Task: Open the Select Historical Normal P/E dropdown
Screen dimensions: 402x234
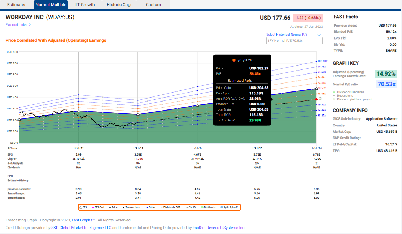Action: pyautogui.click(x=294, y=35)
